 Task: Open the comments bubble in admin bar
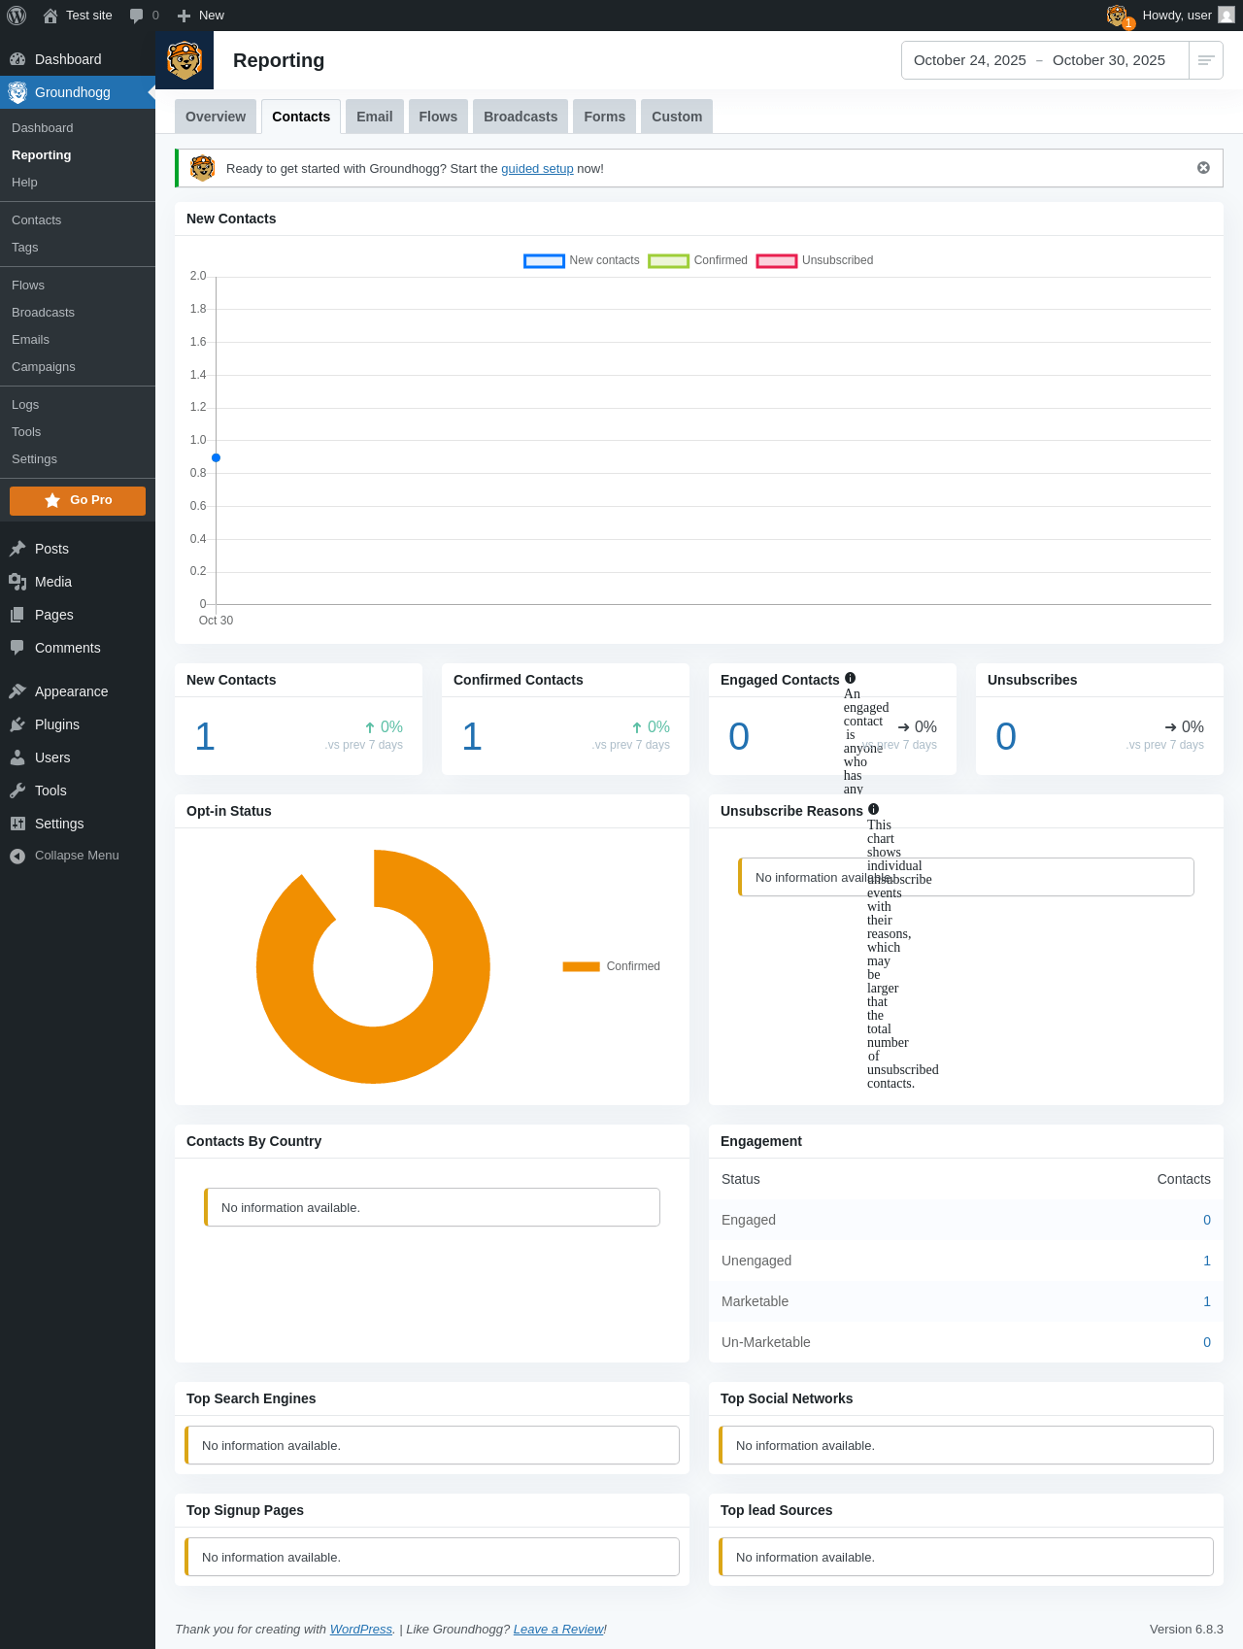tap(144, 16)
